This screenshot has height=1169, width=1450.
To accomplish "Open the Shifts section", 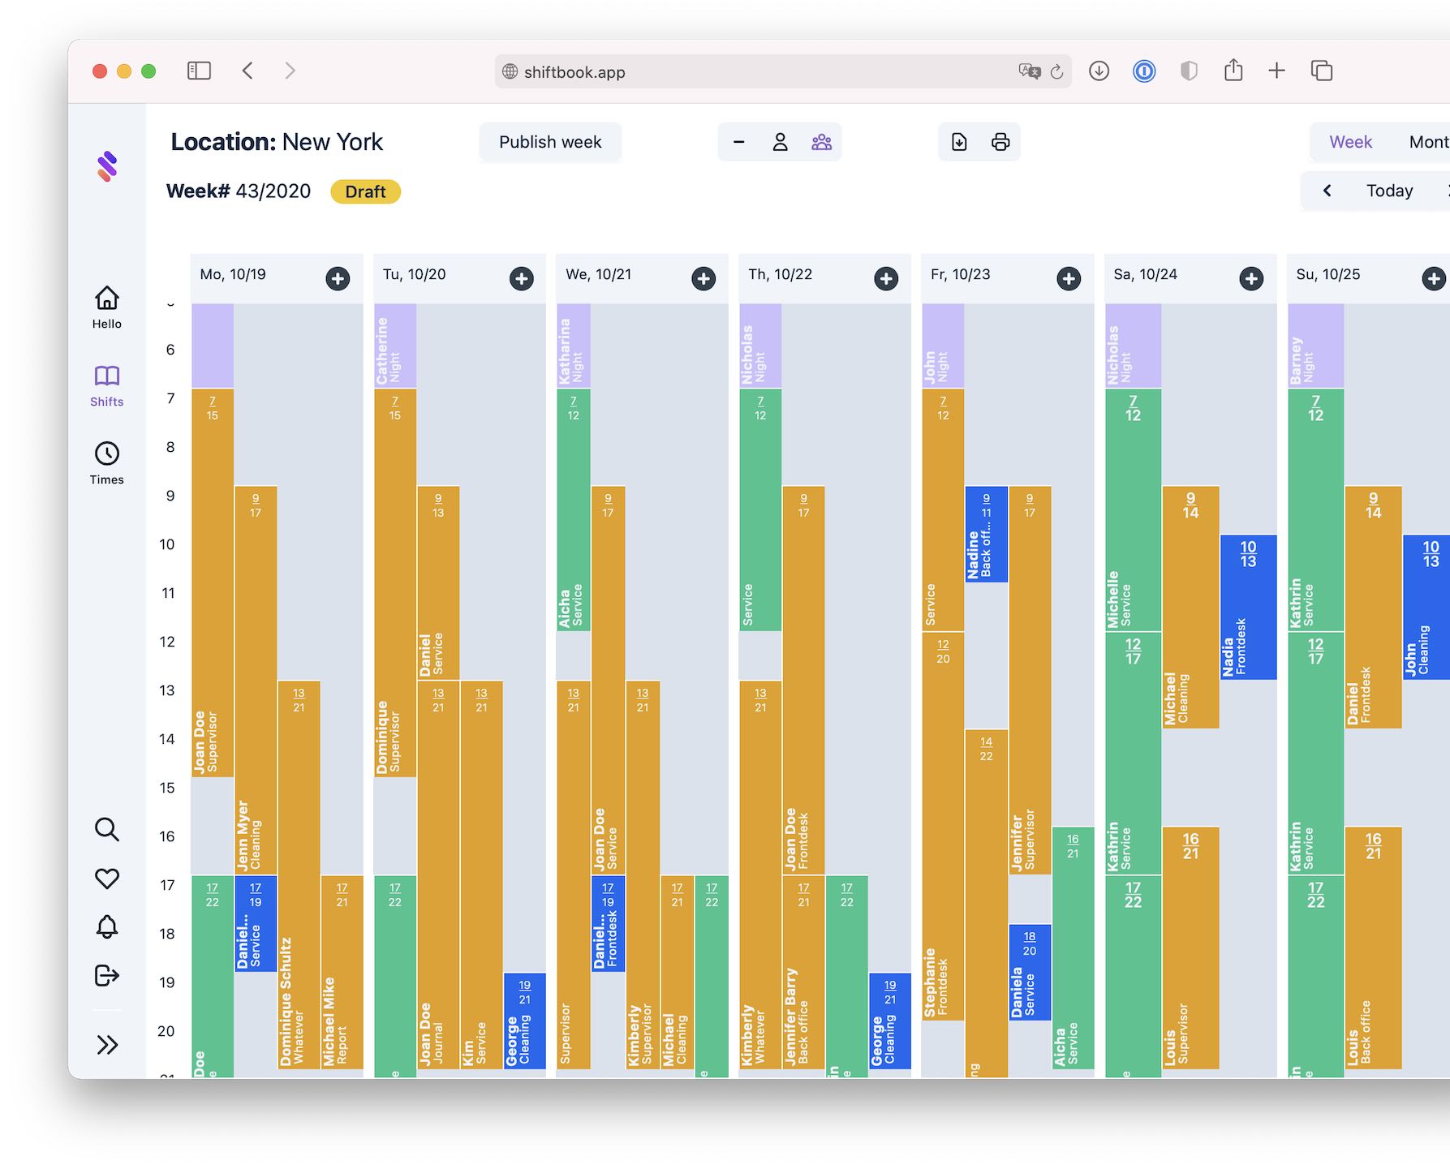I will pyautogui.click(x=106, y=383).
